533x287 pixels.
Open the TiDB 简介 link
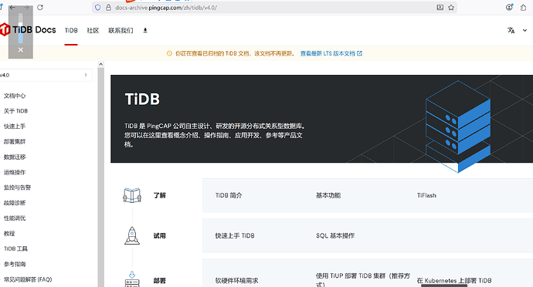pyautogui.click(x=229, y=195)
